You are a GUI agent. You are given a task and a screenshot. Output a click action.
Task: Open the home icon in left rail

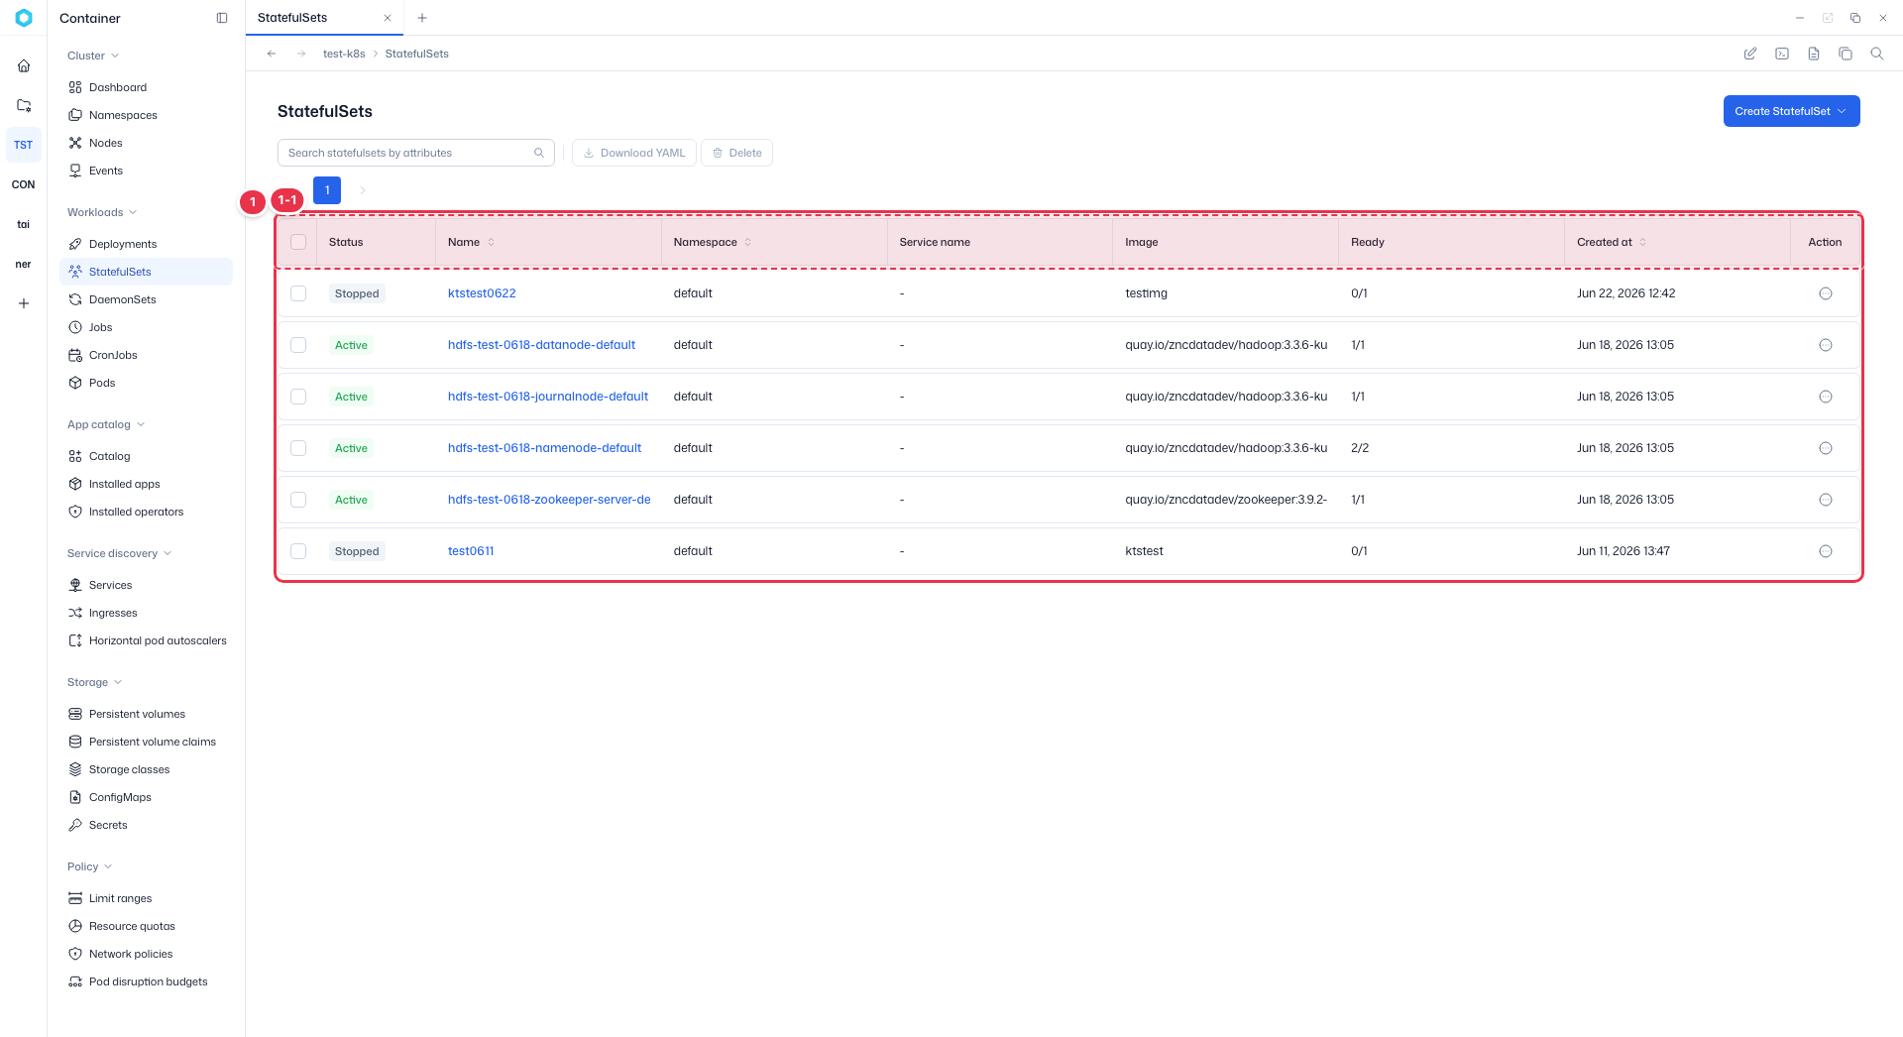(x=24, y=65)
